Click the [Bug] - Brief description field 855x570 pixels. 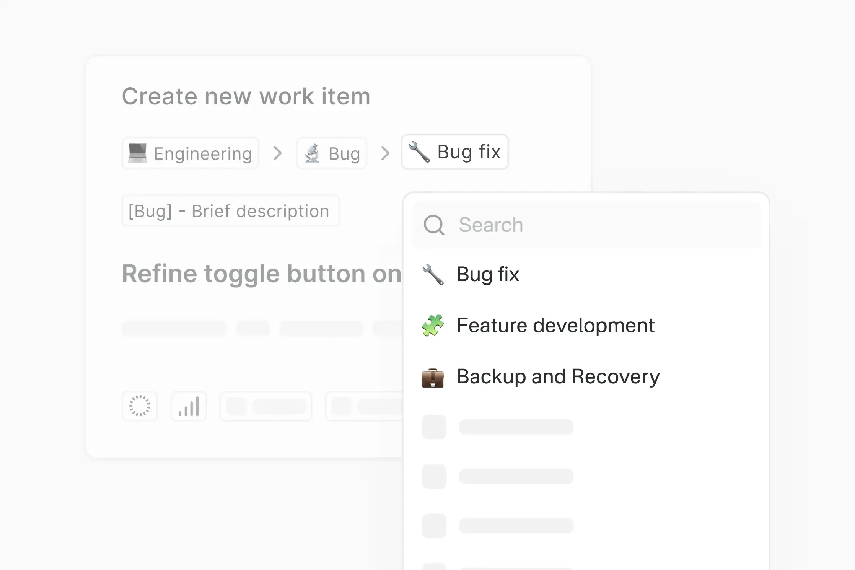pyautogui.click(x=230, y=211)
